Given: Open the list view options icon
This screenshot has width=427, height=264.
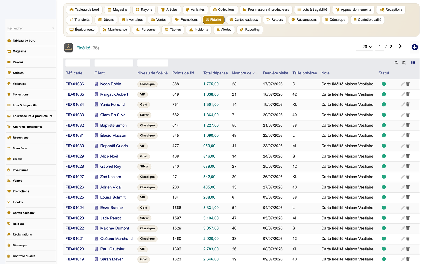Looking at the screenshot, I should coord(413,63).
